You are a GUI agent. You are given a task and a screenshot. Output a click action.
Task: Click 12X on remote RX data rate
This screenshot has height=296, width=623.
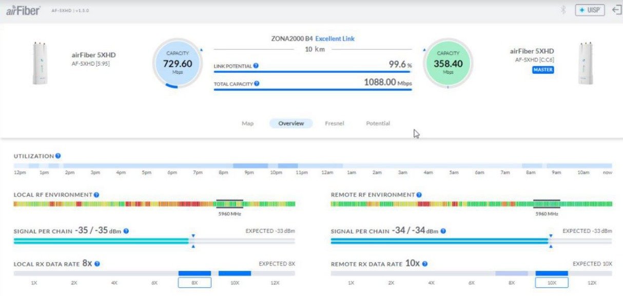coord(592,283)
